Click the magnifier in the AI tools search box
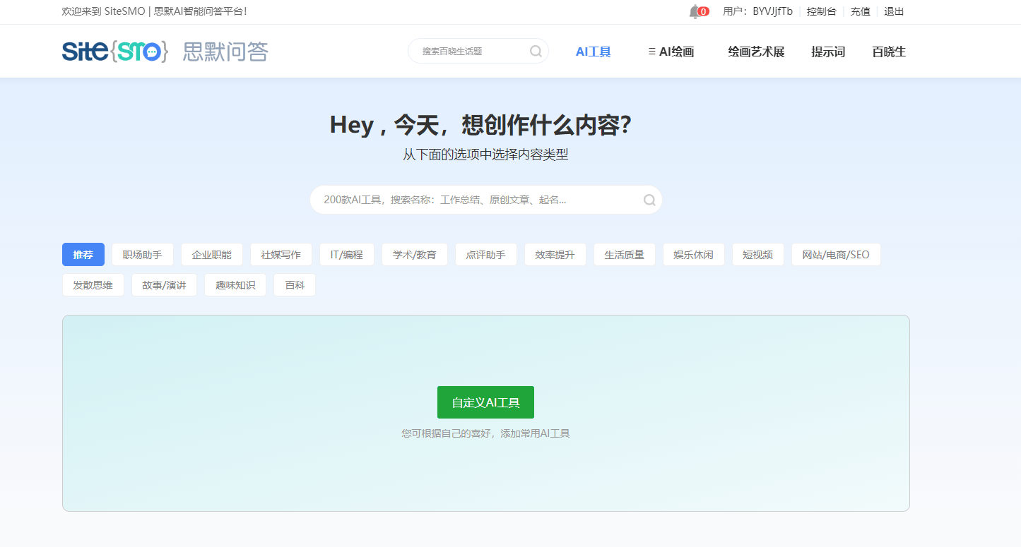 pyautogui.click(x=649, y=199)
